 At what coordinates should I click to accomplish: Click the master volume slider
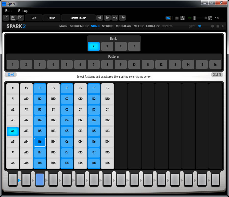point(195,18)
